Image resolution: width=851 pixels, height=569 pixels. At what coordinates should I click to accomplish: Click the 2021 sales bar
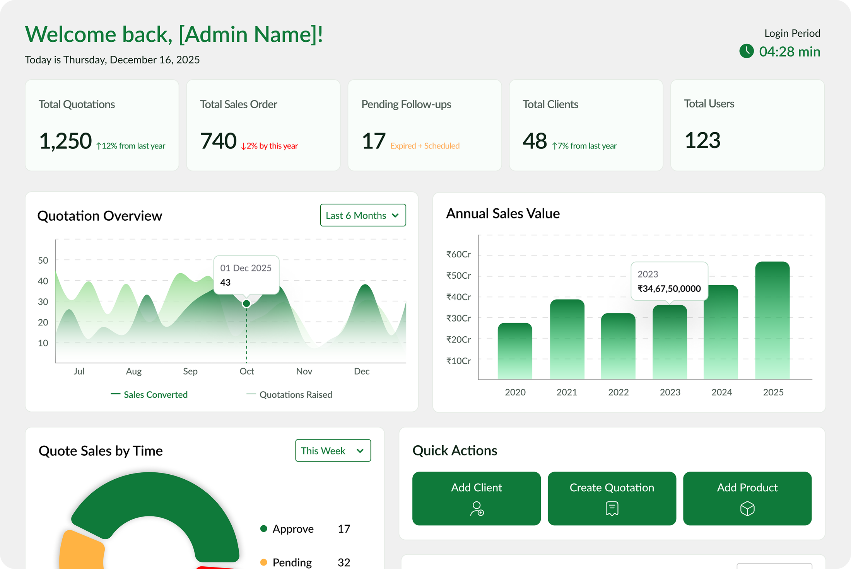567,339
